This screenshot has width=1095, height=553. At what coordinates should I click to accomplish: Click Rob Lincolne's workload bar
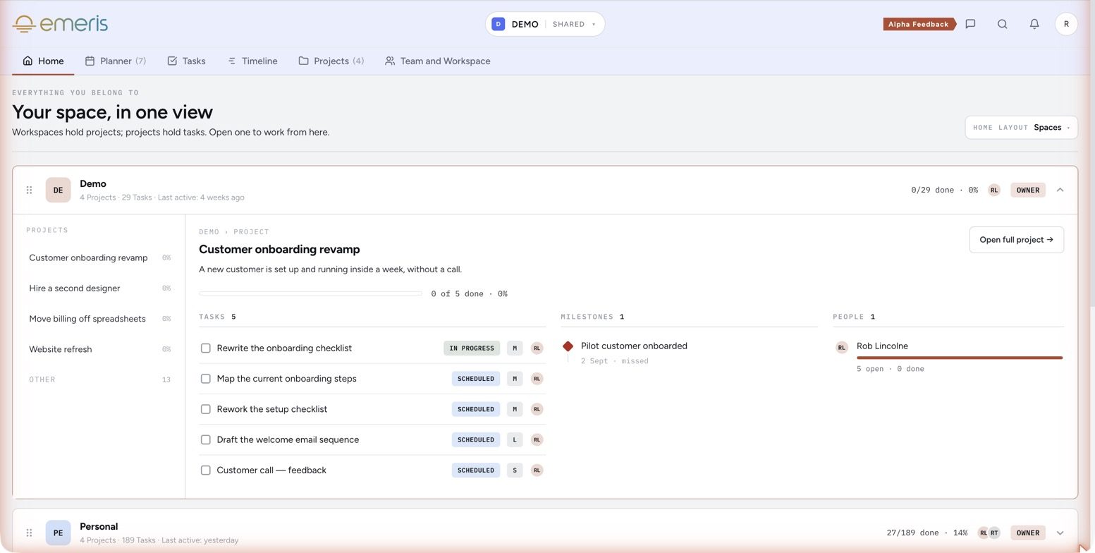(959, 358)
